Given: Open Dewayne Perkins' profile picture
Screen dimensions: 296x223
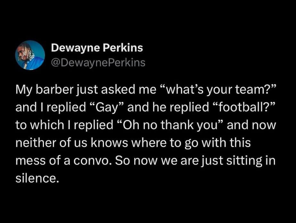Looking at the screenshot, I should [30, 55].
